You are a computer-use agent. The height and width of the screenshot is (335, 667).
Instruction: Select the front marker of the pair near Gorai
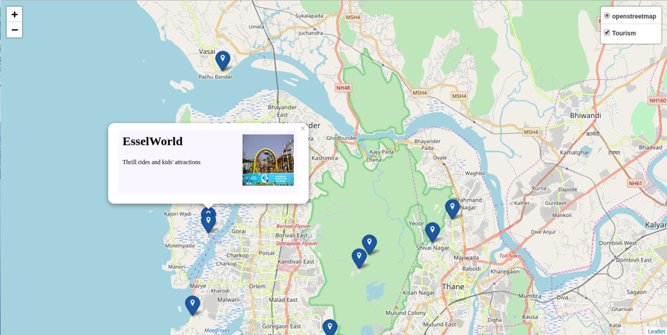208,223
